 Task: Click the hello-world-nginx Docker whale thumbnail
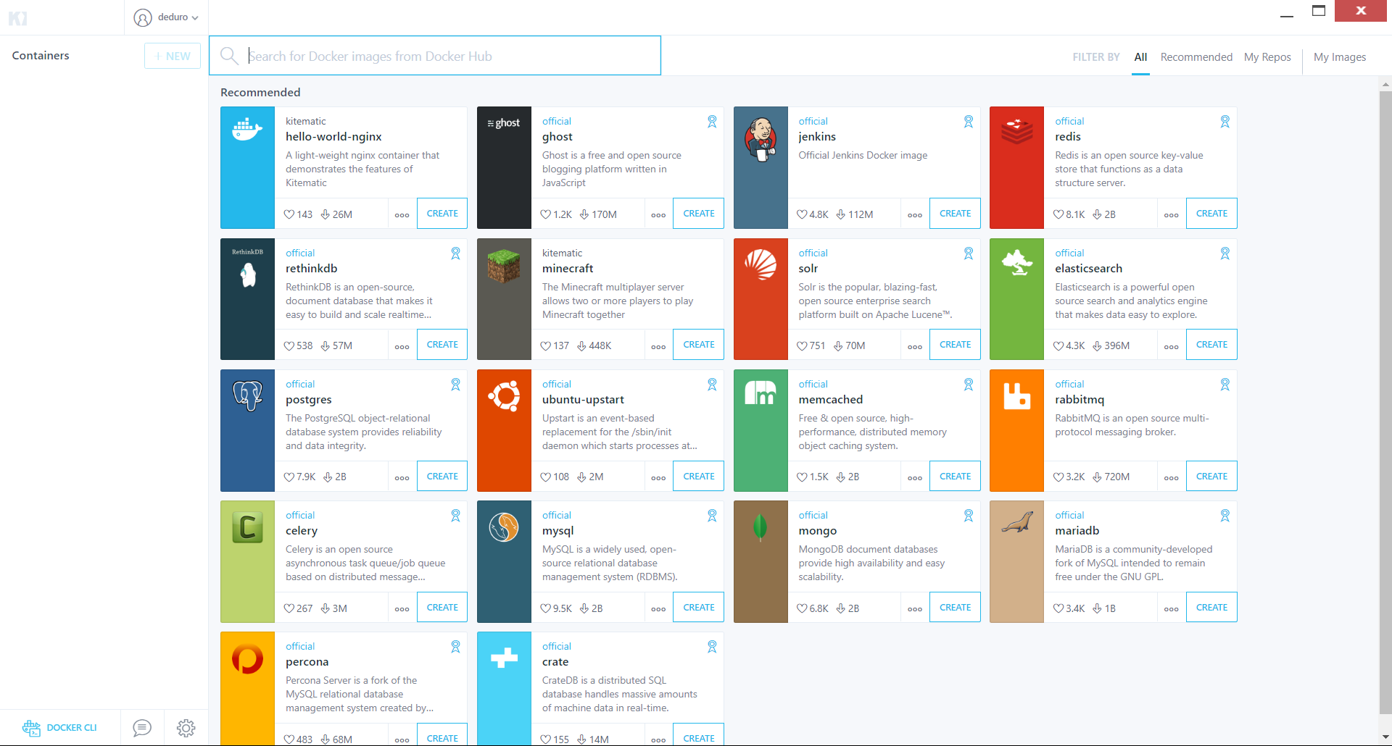247,130
